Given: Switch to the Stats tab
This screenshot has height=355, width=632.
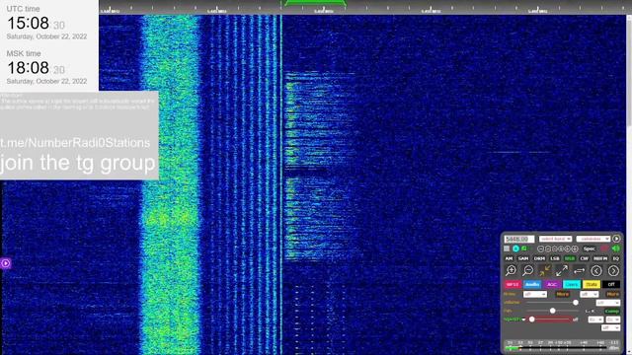Looking at the screenshot, I should click(592, 285).
